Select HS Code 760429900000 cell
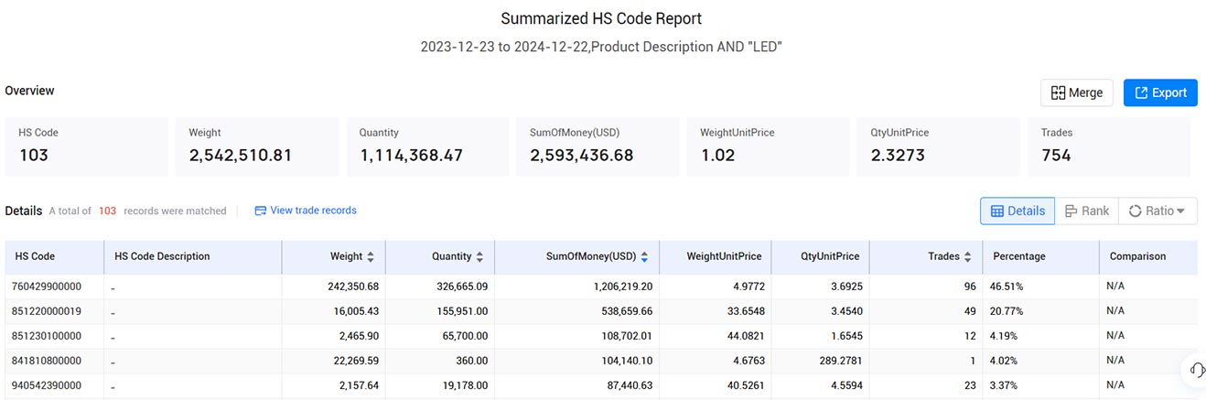The image size is (1206, 400). coord(47,286)
